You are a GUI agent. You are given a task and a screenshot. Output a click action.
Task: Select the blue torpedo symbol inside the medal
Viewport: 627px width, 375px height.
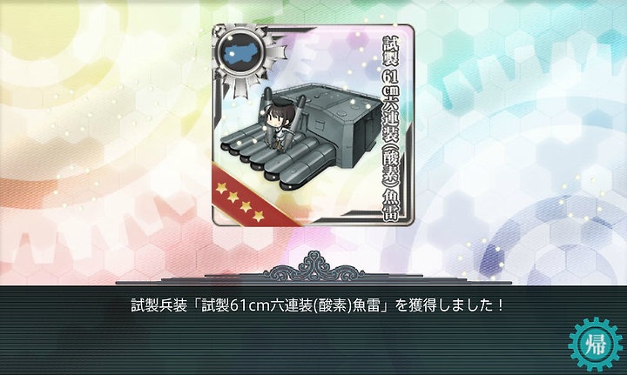click(x=240, y=53)
